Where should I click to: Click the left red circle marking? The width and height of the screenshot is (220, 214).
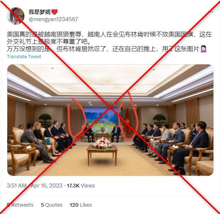point(76,118)
